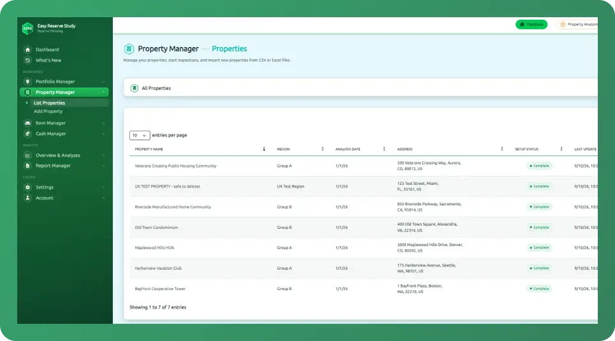615x341 pixels.
Task: Click Complete badge for UX TEST PROPERTY
Action: (539, 186)
